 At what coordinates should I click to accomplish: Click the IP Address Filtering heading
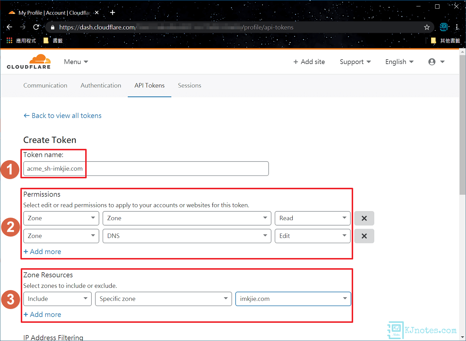(x=53, y=338)
